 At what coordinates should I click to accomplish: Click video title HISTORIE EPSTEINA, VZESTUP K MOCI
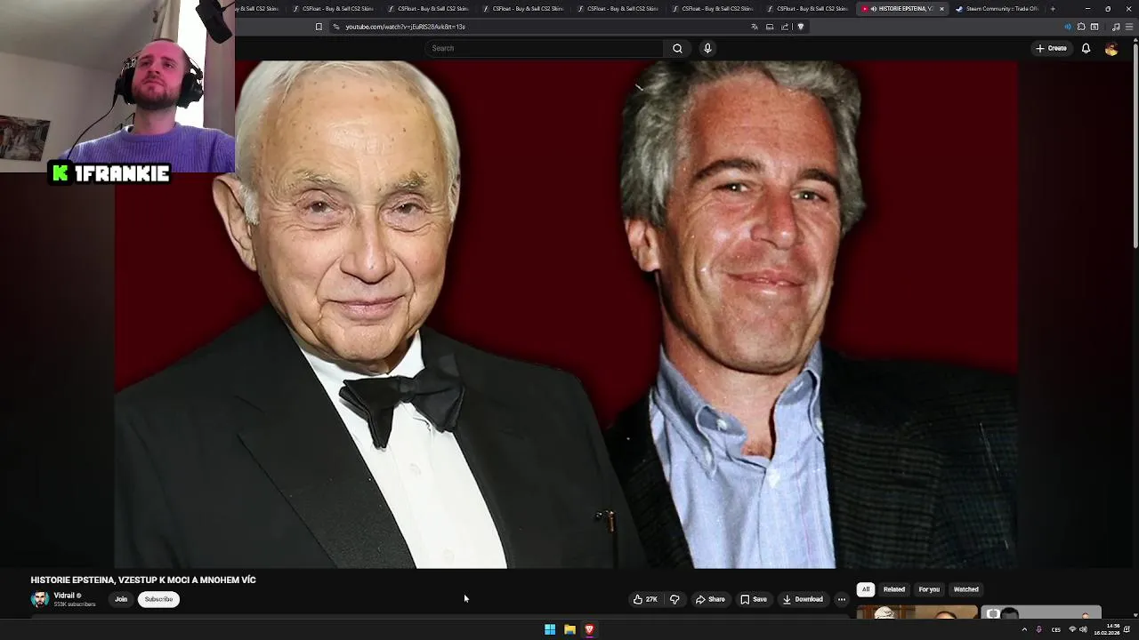[143, 580]
